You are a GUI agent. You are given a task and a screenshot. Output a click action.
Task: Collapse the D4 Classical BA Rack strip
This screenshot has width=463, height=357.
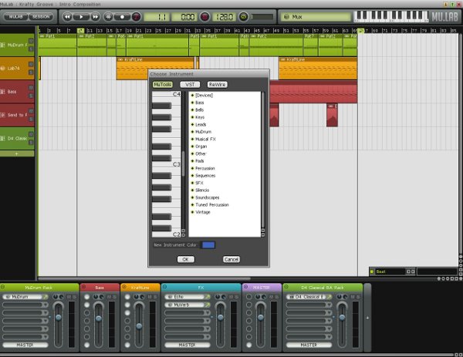tap(286, 287)
